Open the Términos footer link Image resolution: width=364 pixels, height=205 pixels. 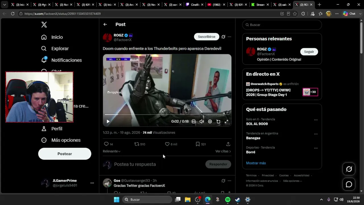(x=251, y=176)
